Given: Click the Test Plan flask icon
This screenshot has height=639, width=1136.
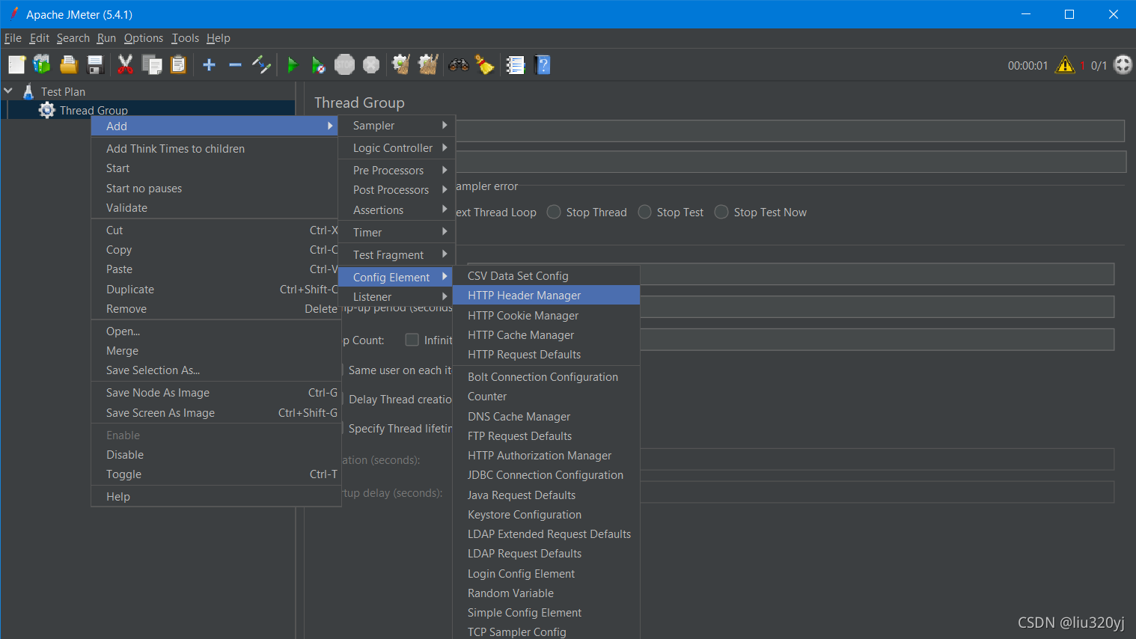Looking at the screenshot, I should pyautogui.click(x=28, y=91).
